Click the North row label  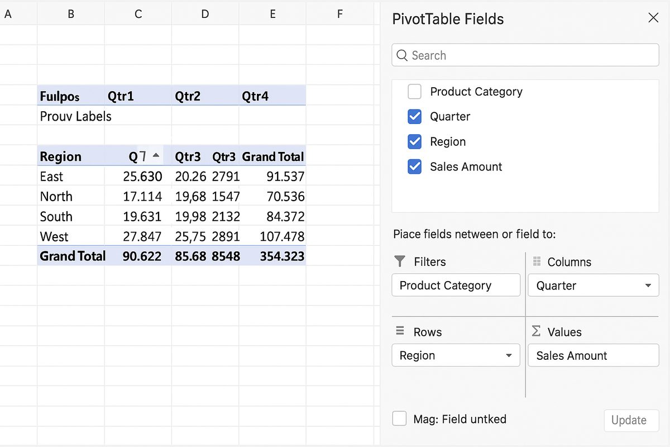pyautogui.click(x=56, y=197)
